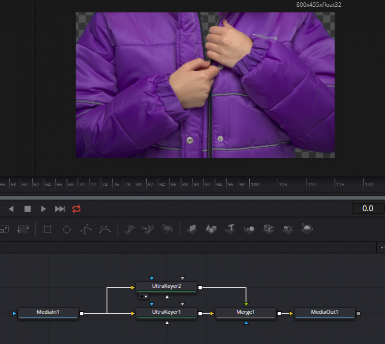Click the frame counter field showing 0.0
The image size is (385, 344).
click(367, 208)
